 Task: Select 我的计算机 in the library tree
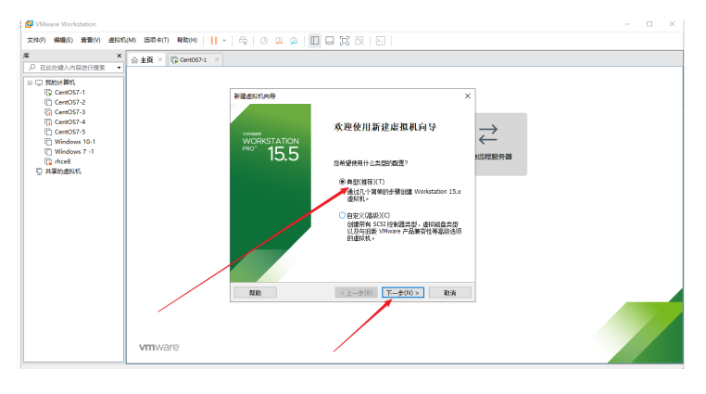[60, 83]
